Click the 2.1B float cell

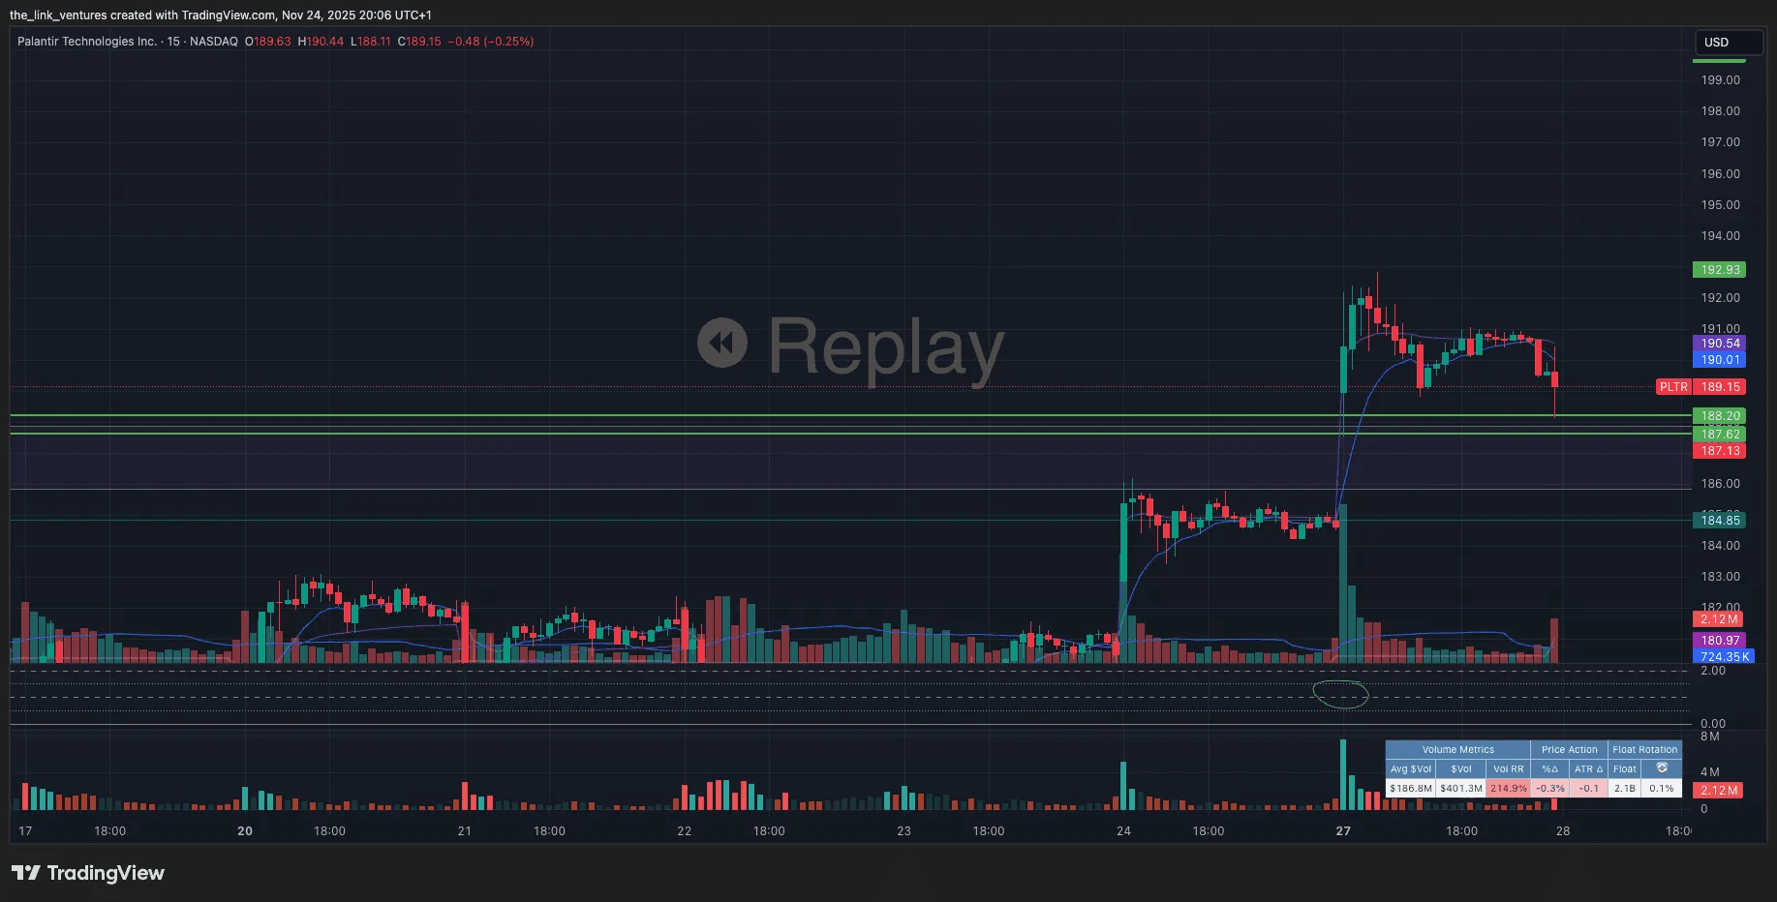click(1624, 789)
